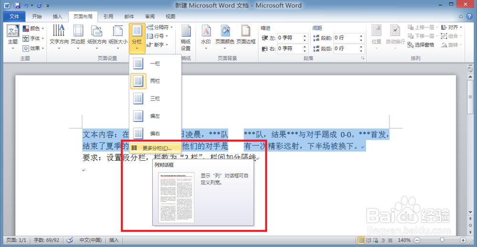Viewport: 477px width, 247px height.
Task: Toggle Insert (插入) mode in status bar
Action: (x=114, y=240)
